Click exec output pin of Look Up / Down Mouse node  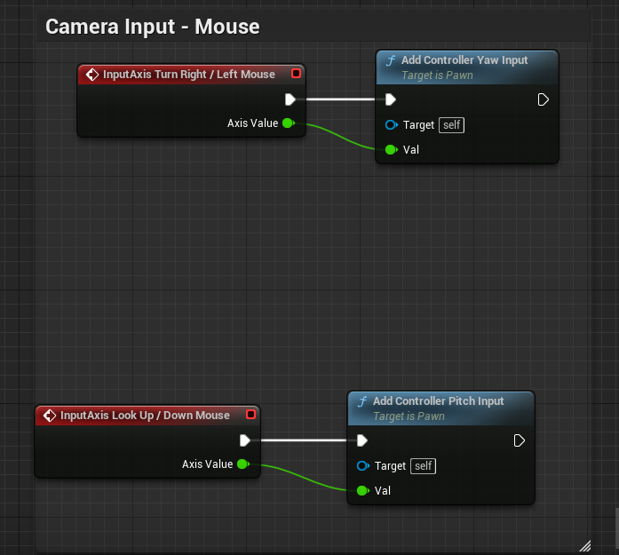tap(245, 440)
